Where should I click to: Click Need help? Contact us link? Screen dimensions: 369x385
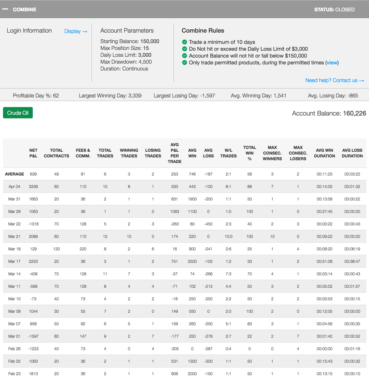pos(334,80)
